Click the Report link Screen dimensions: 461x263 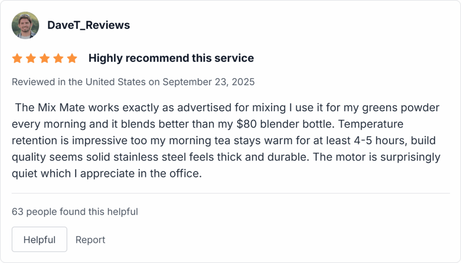point(90,240)
